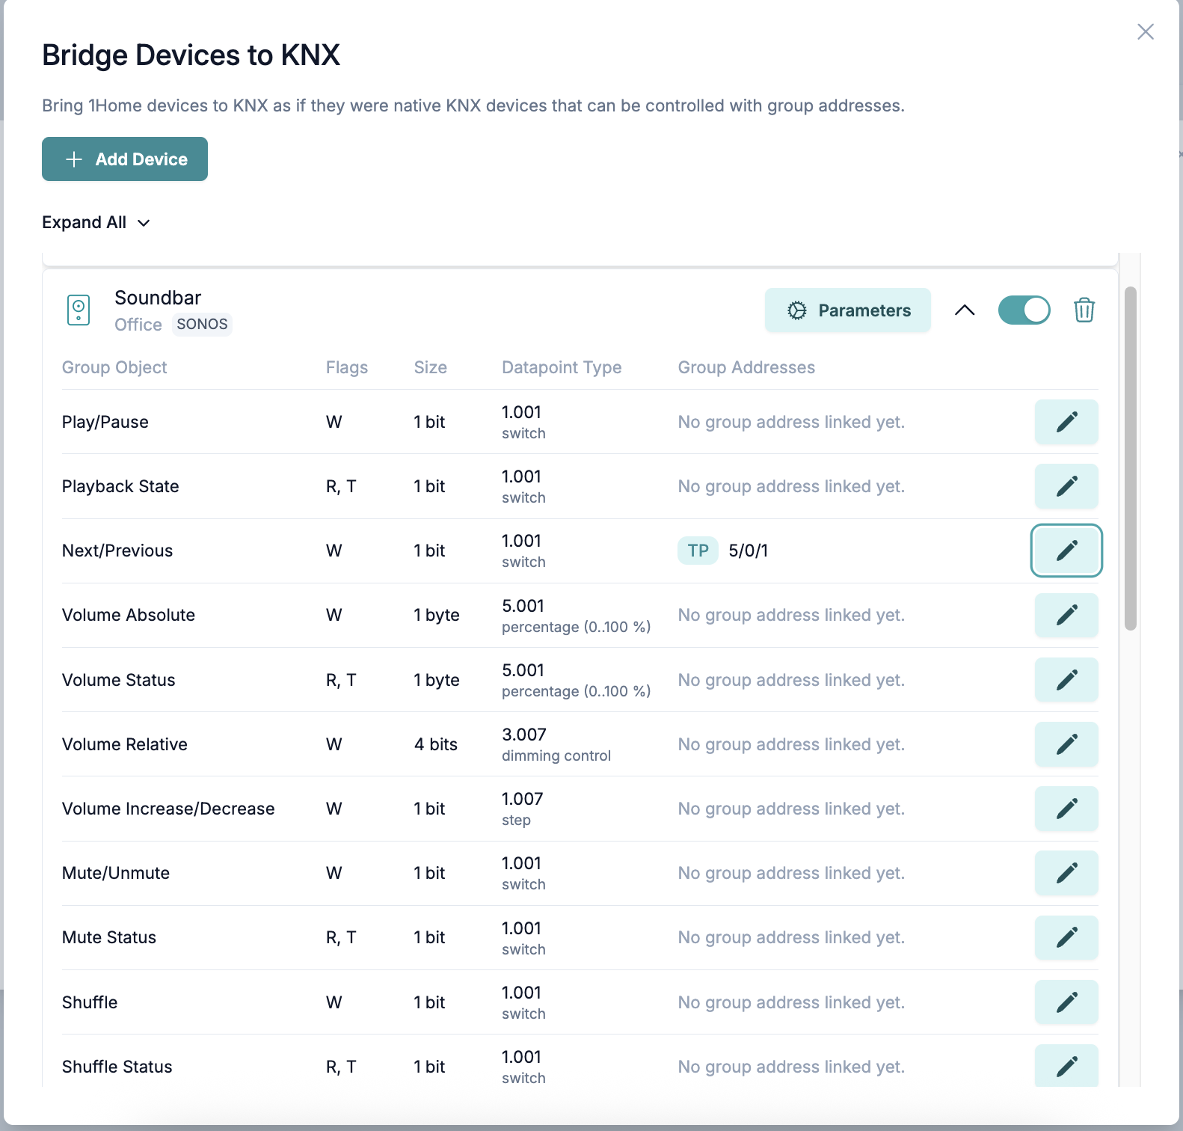Click the vertical scrollbar thumb
The height and width of the screenshot is (1131, 1183).
click(1131, 458)
